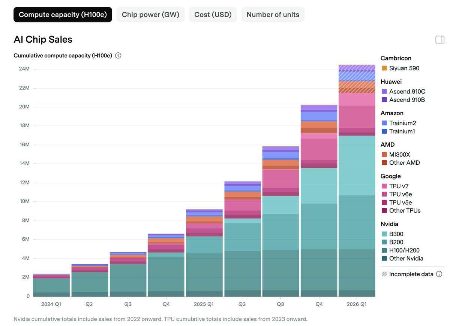The width and height of the screenshot is (450, 326).
Task: Toggle MI300X legend swatch
Action: (x=384, y=154)
